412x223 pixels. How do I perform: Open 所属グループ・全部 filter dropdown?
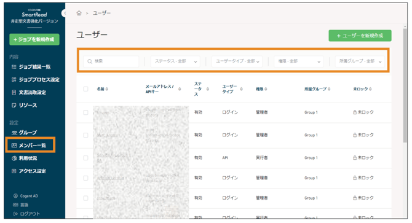[360, 61]
